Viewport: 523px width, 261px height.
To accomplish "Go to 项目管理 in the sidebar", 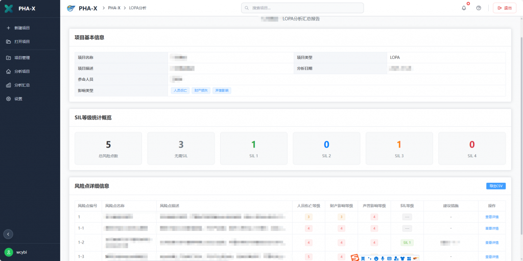I will [22, 58].
